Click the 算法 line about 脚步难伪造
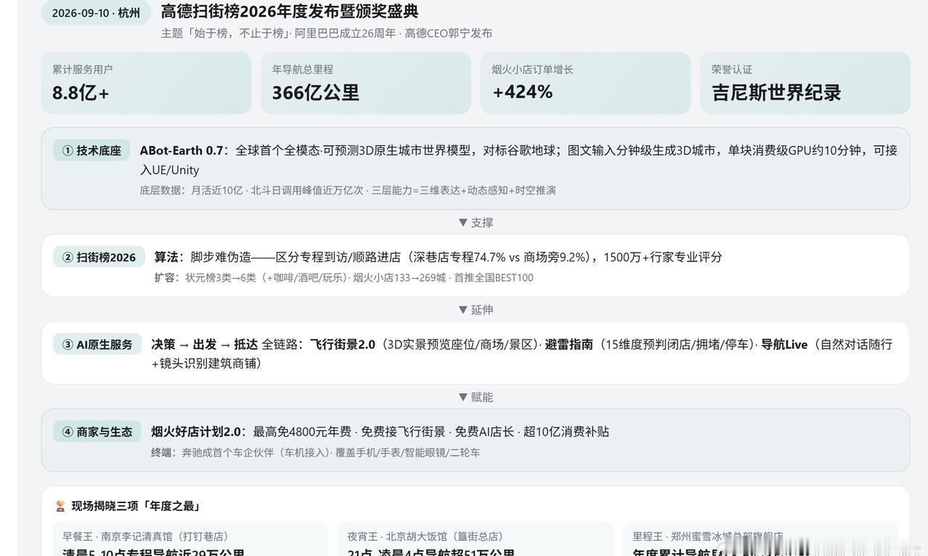Screen dimensions: 928x556 pyautogui.click(x=438, y=257)
